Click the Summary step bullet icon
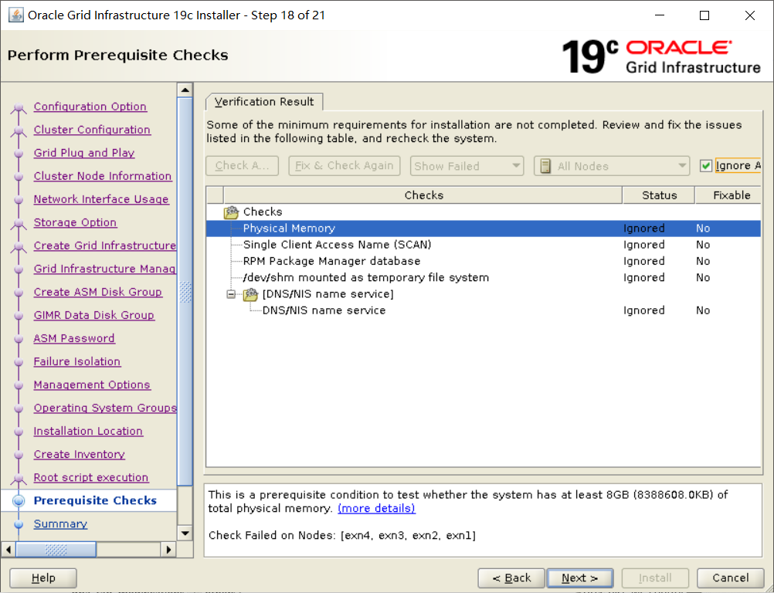774x593 pixels. pyautogui.click(x=19, y=524)
